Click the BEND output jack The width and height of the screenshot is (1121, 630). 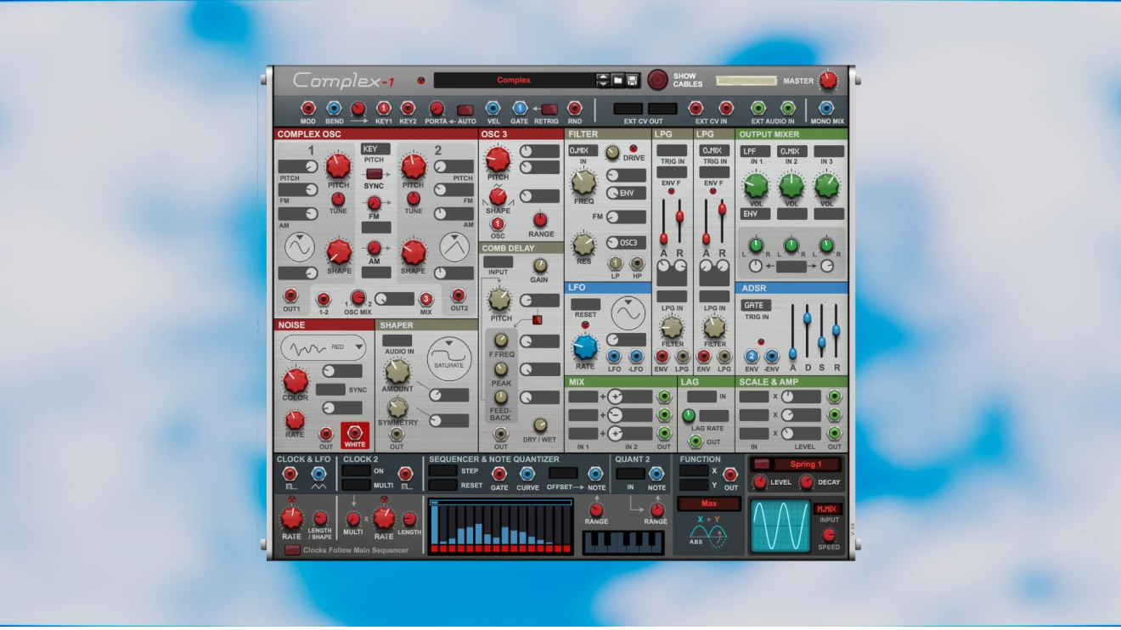click(x=334, y=108)
